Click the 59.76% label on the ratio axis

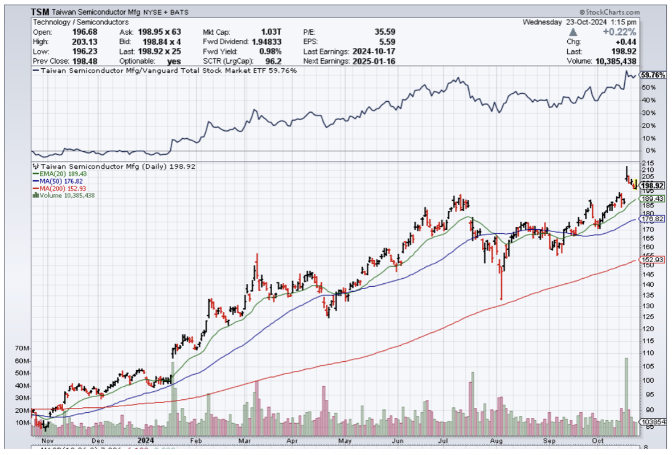click(653, 75)
